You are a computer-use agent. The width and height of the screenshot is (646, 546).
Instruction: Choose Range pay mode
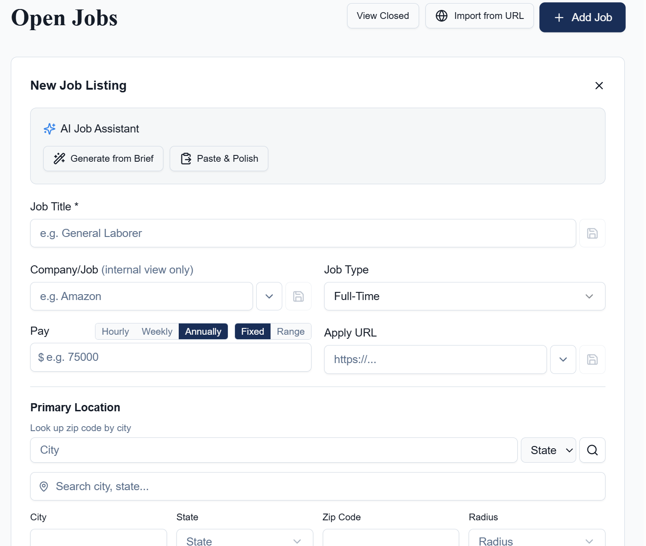click(x=291, y=332)
